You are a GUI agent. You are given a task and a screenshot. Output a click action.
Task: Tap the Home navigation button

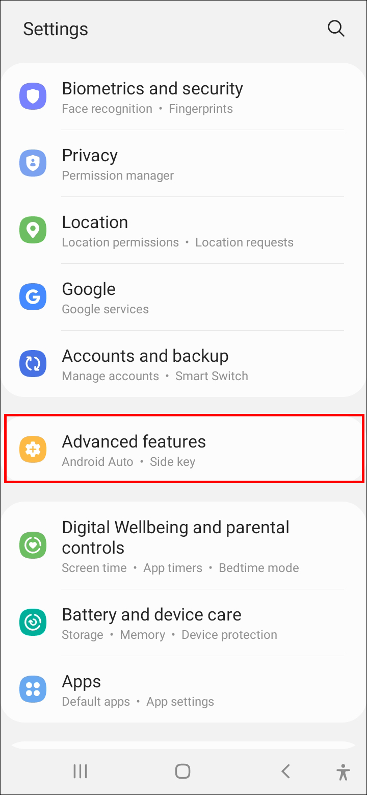182,771
